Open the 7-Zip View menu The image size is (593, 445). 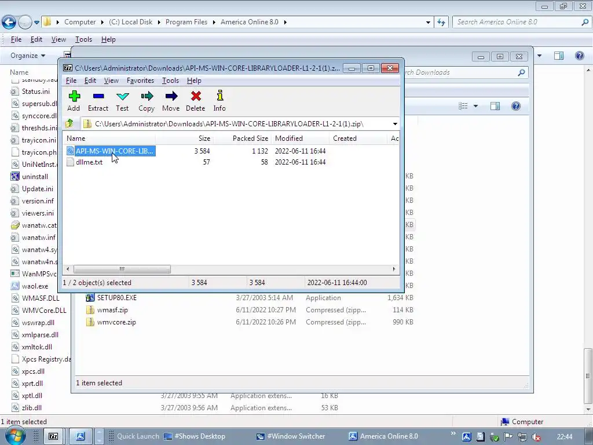(111, 81)
